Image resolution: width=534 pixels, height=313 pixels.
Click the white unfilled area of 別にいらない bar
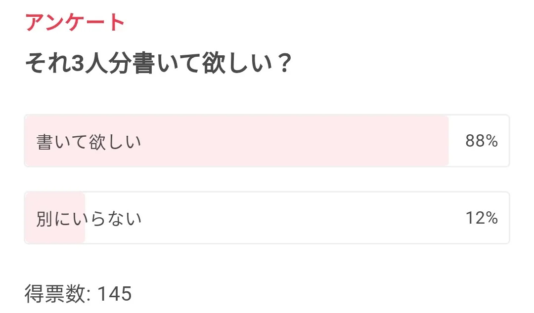tap(297, 218)
